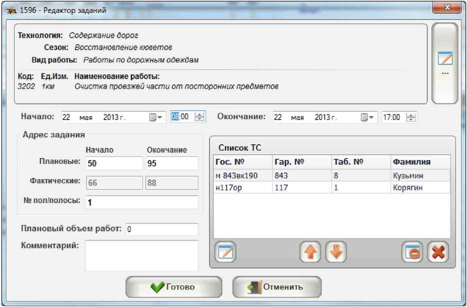Move selected vehicle down with orange arrow
Screen dimensions: 467x307
coord(336,252)
